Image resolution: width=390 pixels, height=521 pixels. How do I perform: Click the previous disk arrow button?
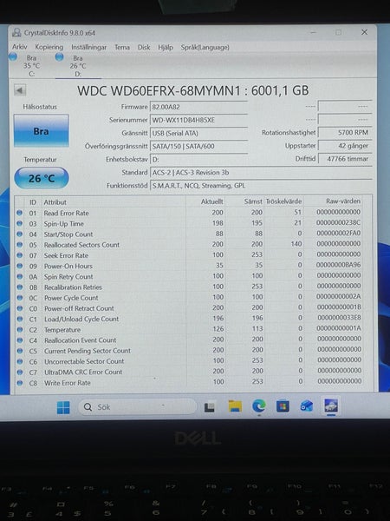[20, 90]
